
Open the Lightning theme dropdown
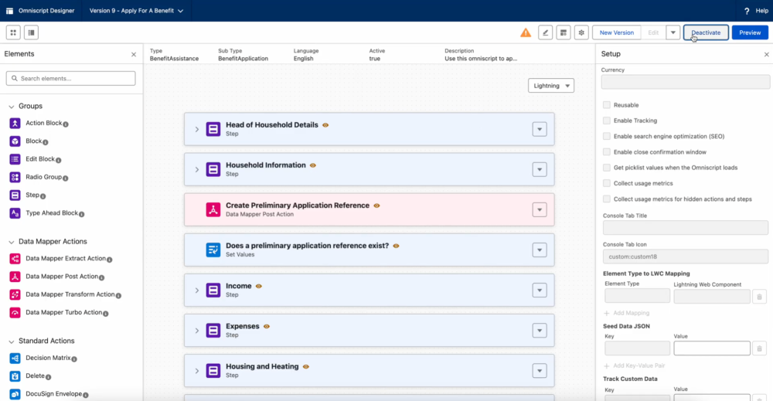(x=551, y=86)
